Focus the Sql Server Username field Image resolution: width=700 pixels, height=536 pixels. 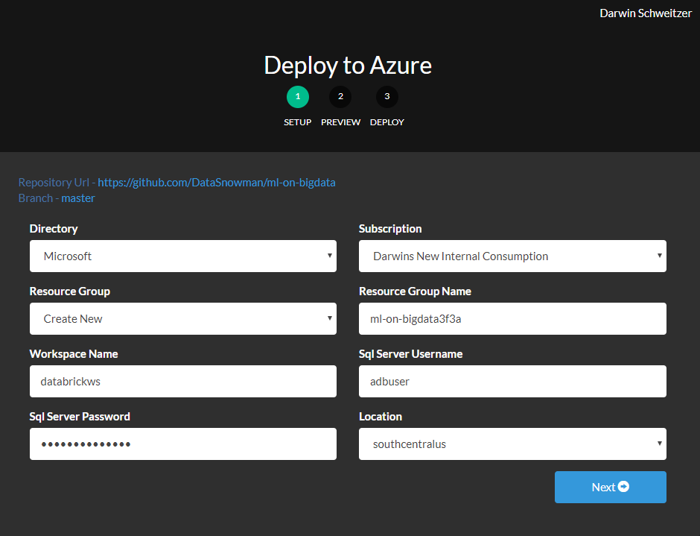tap(512, 382)
